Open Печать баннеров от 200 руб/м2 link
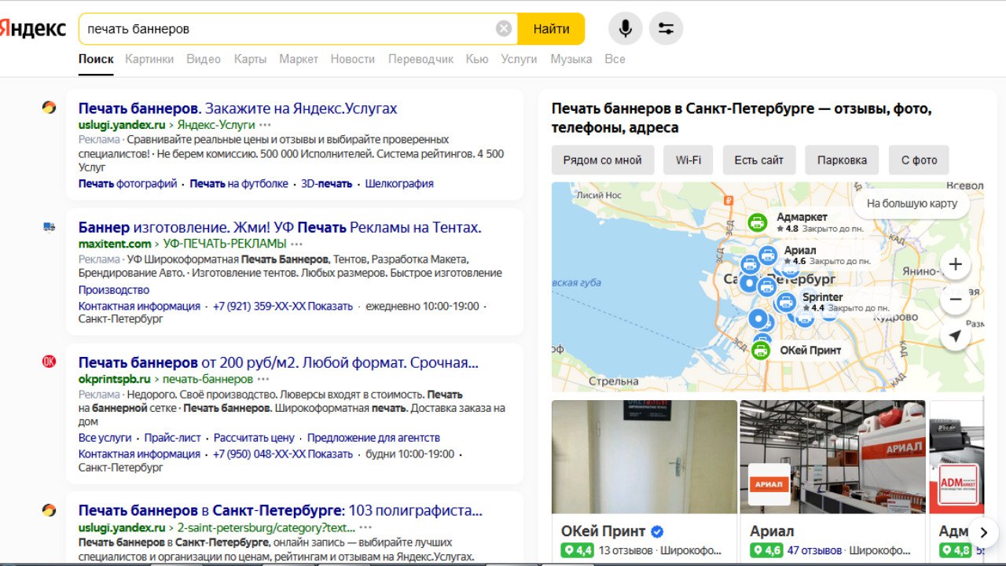This screenshot has height=566, width=1006. click(x=278, y=362)
